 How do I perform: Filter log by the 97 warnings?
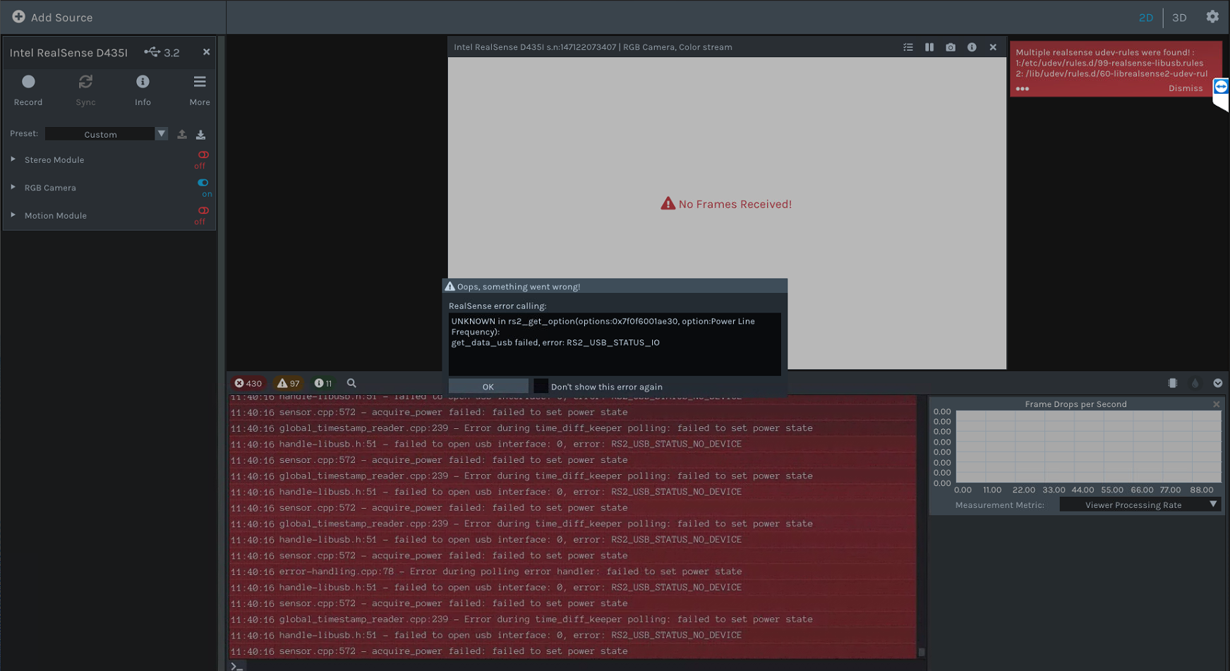(x=288, y=383)
